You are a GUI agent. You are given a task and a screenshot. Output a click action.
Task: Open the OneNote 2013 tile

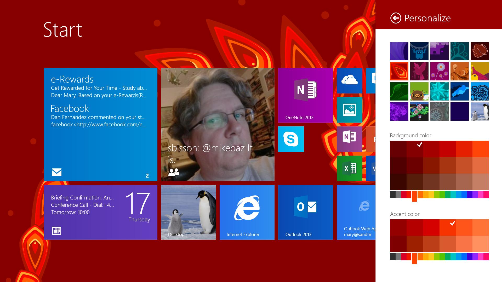(x=305, y=95)
